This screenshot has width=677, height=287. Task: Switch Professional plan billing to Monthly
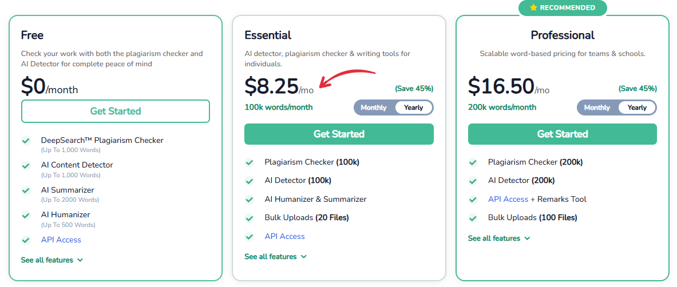(x=597, y=107)
